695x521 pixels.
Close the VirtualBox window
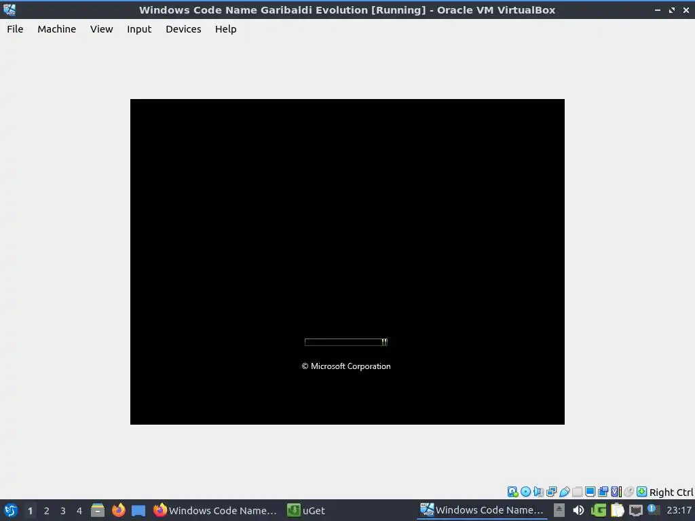(685, 9)
